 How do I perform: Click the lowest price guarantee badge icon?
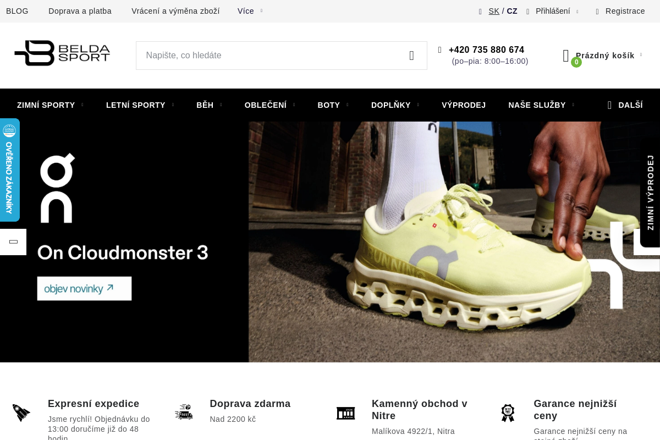coord(507,413)
